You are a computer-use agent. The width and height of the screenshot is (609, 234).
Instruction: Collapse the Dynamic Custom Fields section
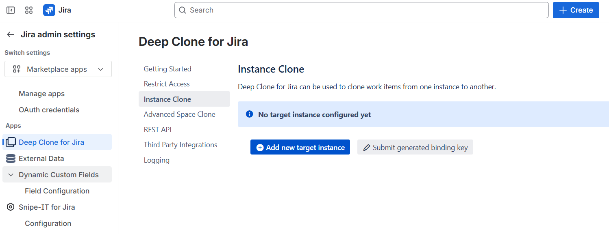[x=11, y=175]
